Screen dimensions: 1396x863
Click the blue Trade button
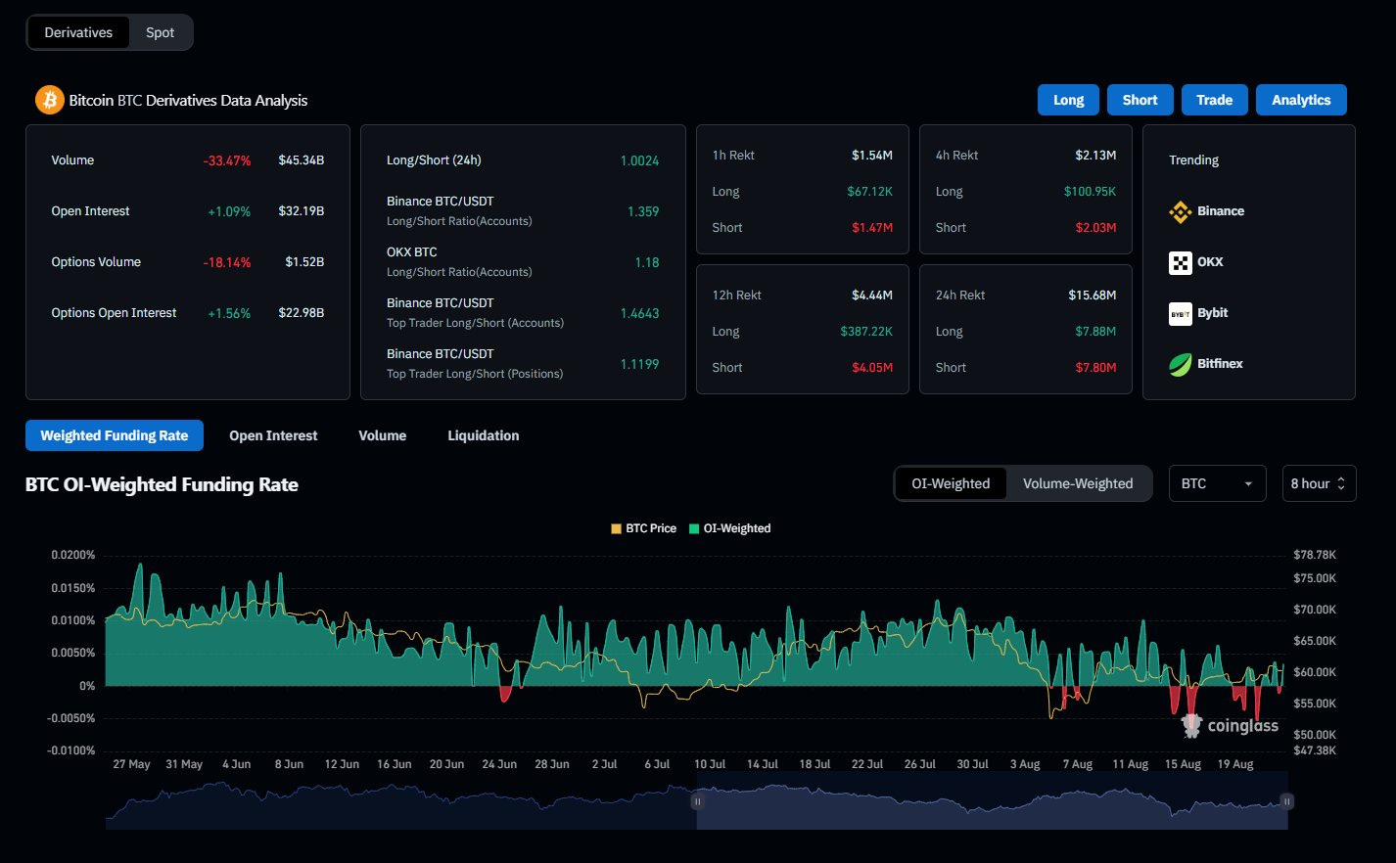pos(1214,100)
